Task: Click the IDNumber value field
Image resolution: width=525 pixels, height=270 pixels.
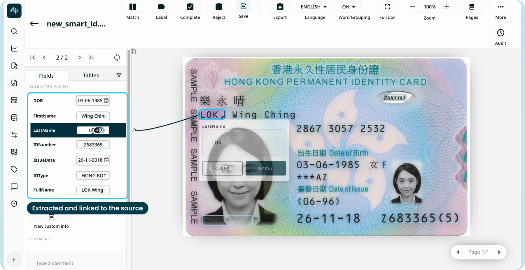Action: point(93,144)
